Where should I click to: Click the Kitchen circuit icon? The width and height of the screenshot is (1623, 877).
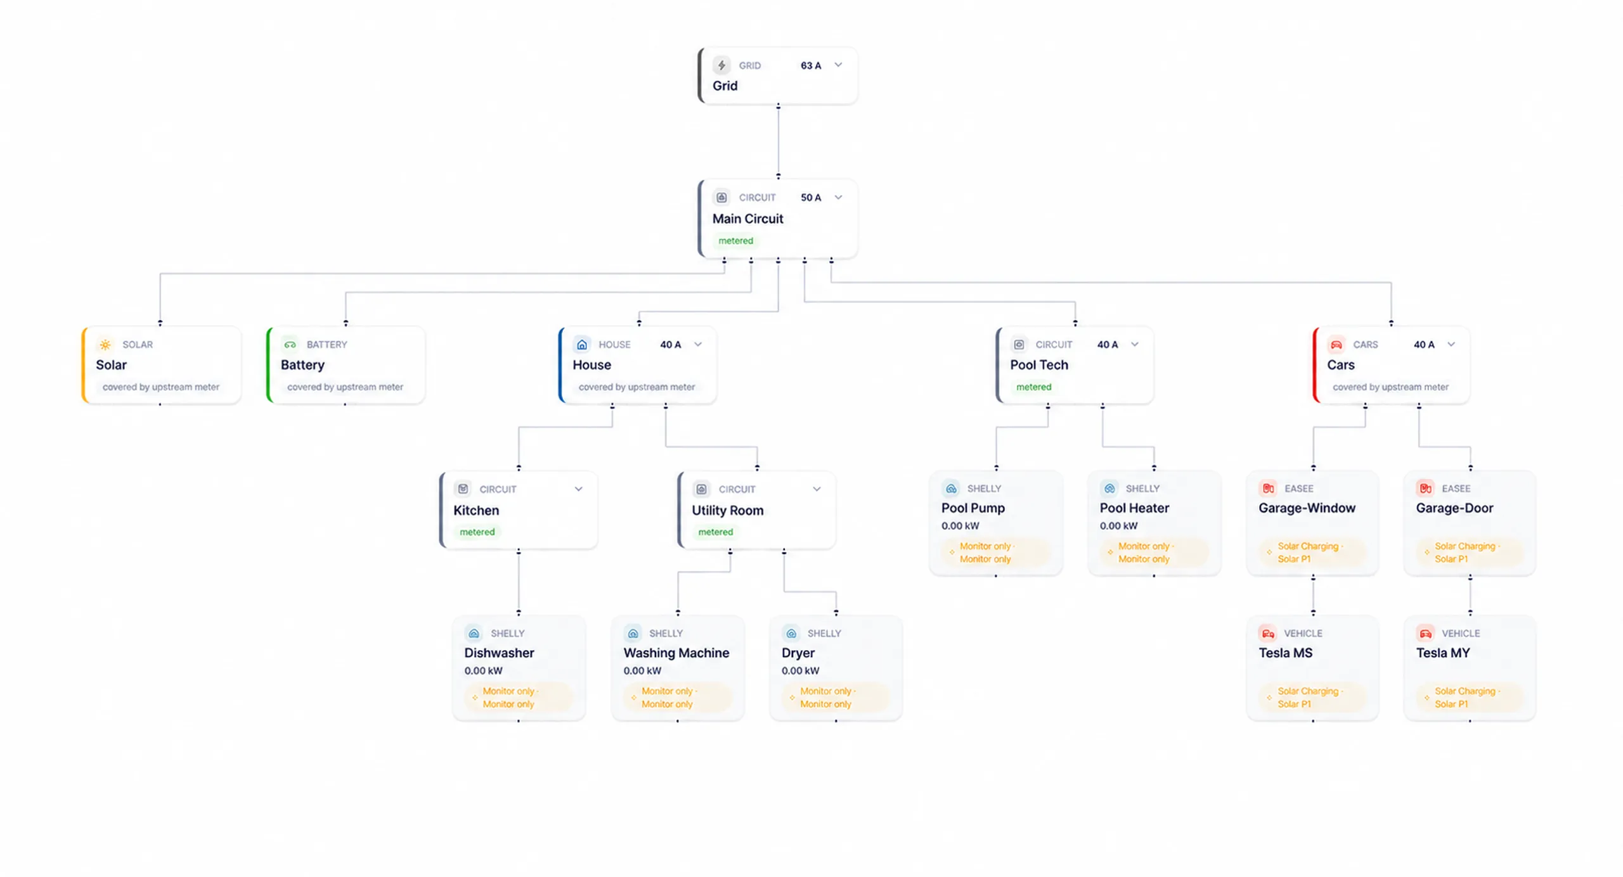[463, 489]
